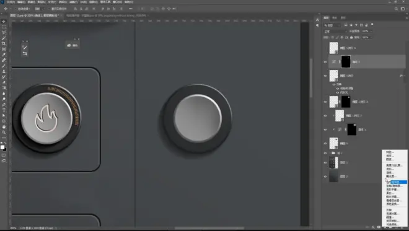Select the Horizontal Type tool

4,110
